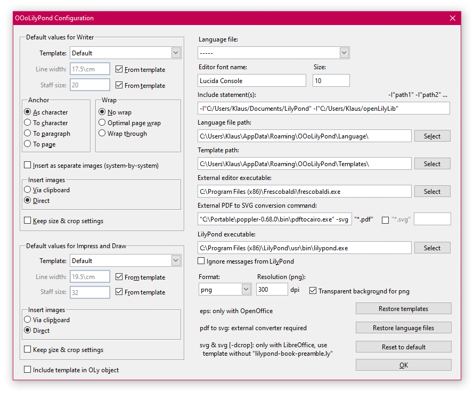
Task: Click the Editor font name field
Action: coord(252,81)
